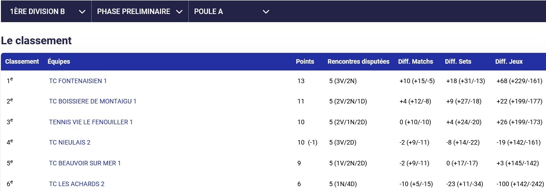Click the TC Nieulais 2 team link
546x192 pixels.
pos(70,143)
